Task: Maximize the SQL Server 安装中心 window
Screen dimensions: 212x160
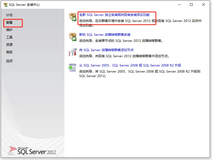Action: (x=191, y=5)
